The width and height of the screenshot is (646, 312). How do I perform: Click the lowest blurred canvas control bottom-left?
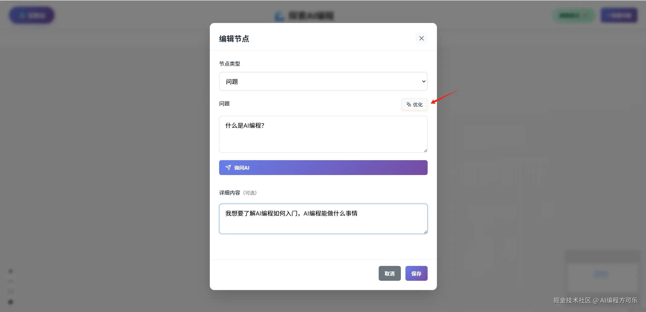tap(11, 302)
